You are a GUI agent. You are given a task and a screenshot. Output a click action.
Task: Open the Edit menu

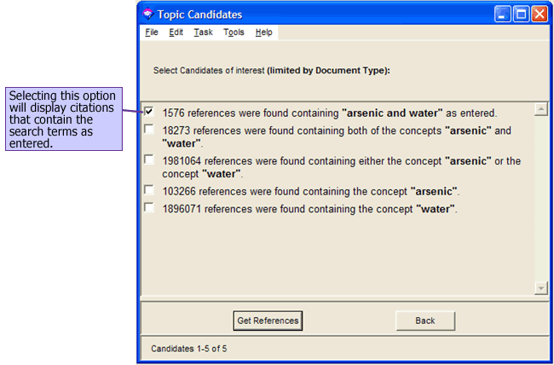coord(176,32)
